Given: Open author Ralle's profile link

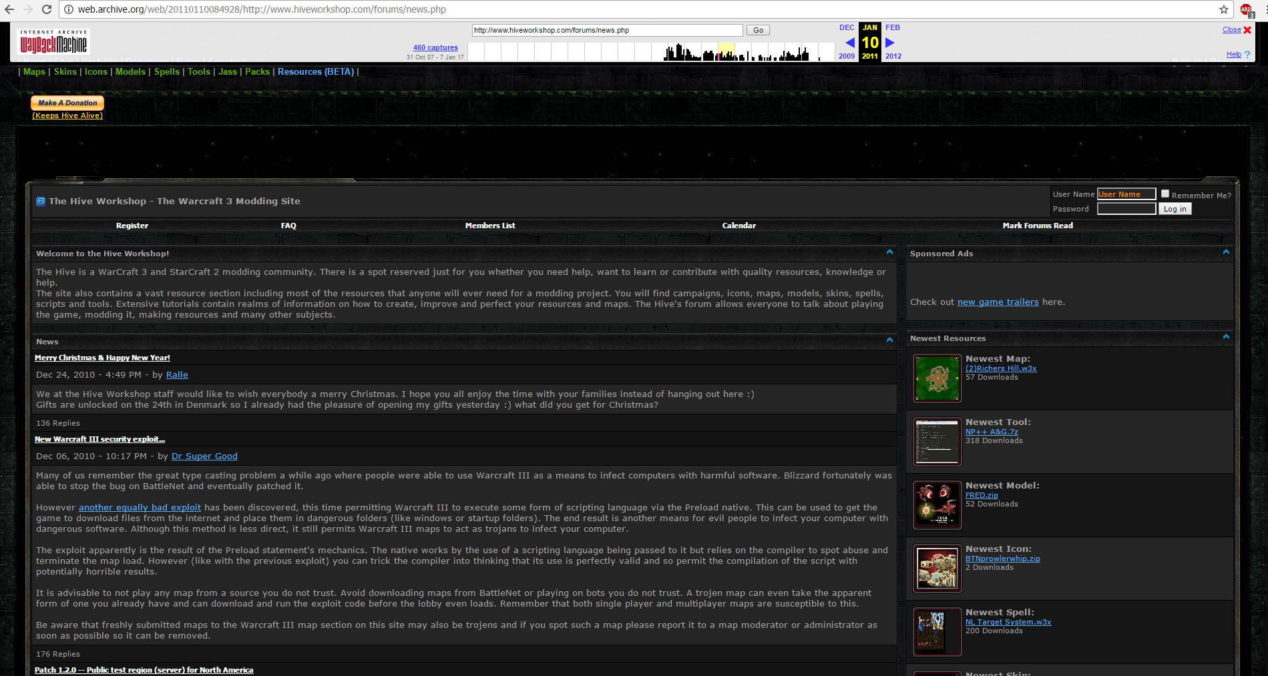Looking at the screenshot, I should pos(177,375).
